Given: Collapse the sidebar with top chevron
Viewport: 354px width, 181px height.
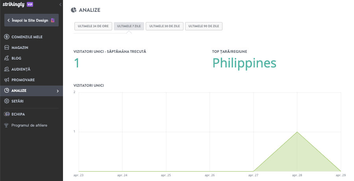Looking at the screenshot, I should click(60, 4).
